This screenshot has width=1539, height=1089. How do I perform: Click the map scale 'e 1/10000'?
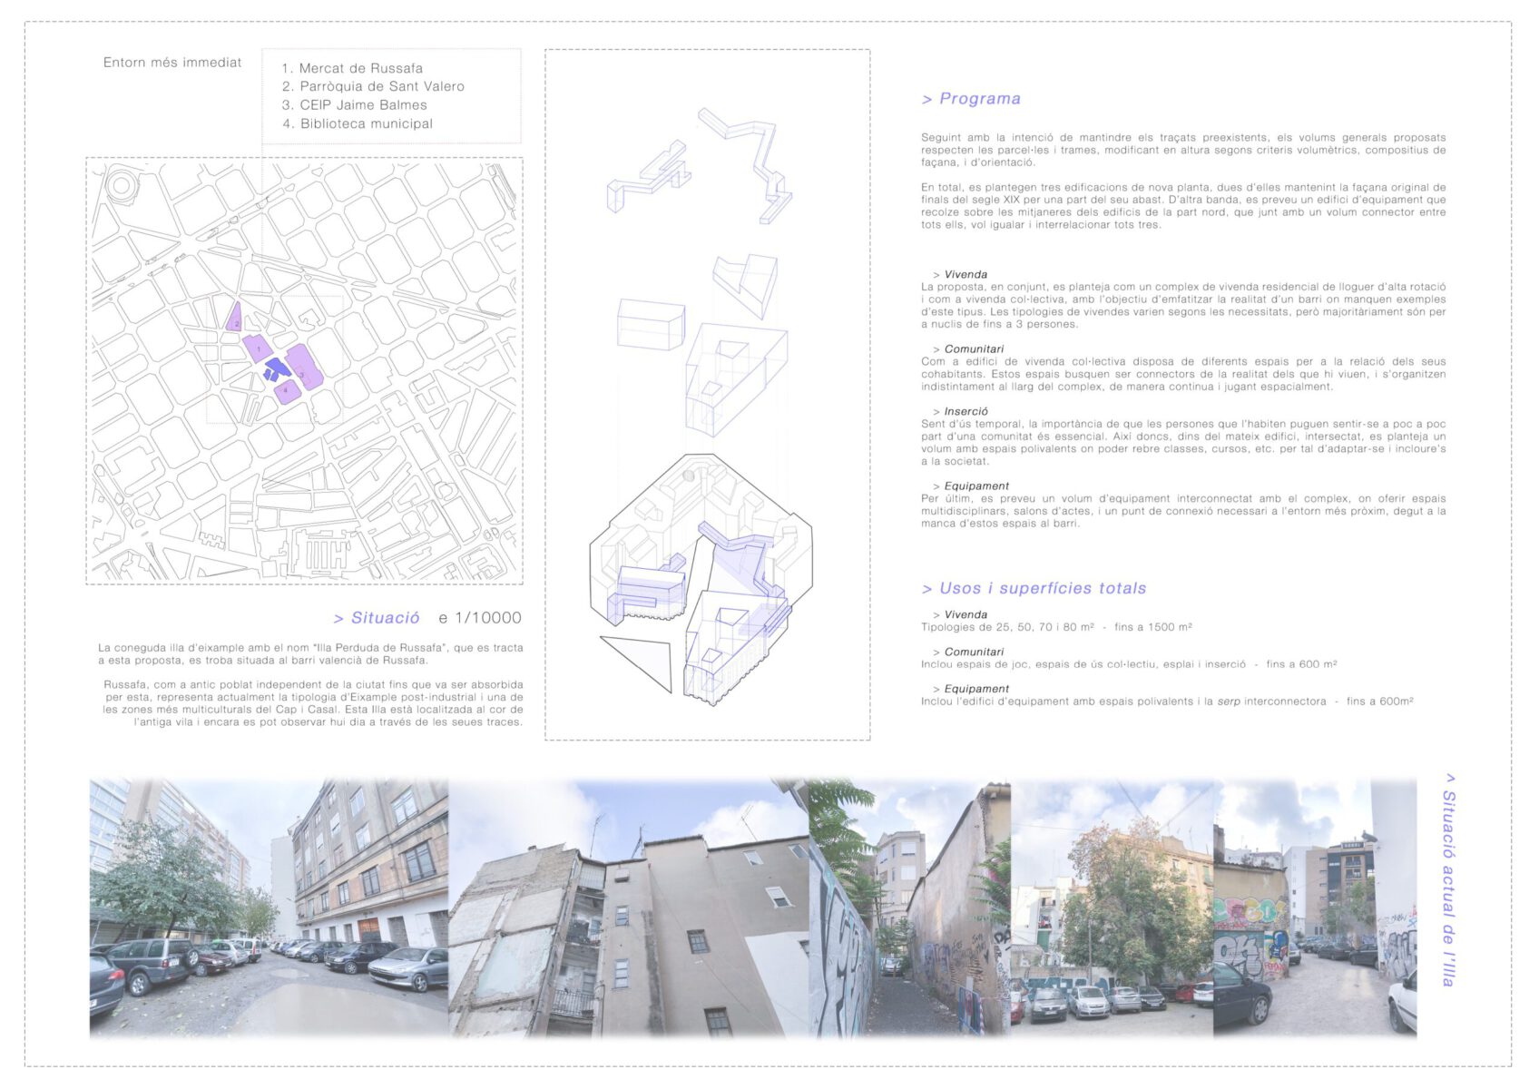480,618
